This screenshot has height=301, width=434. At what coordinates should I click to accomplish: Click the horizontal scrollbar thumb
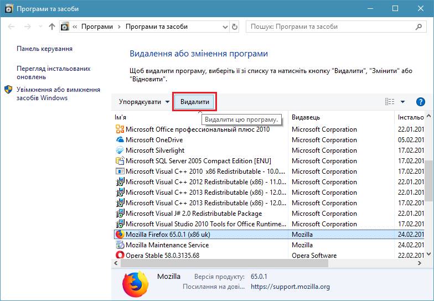[225, 263]
